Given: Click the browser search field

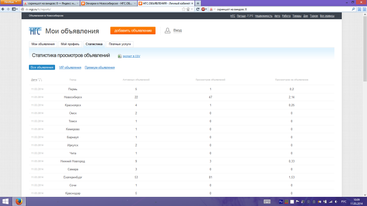Looking at the screenshot, I should pyautogui.click(x=283, y=9).
